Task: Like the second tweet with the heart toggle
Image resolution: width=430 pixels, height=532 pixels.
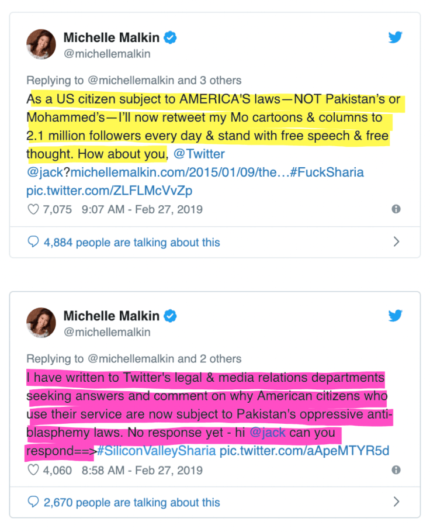Action: (x=32, y=470)
